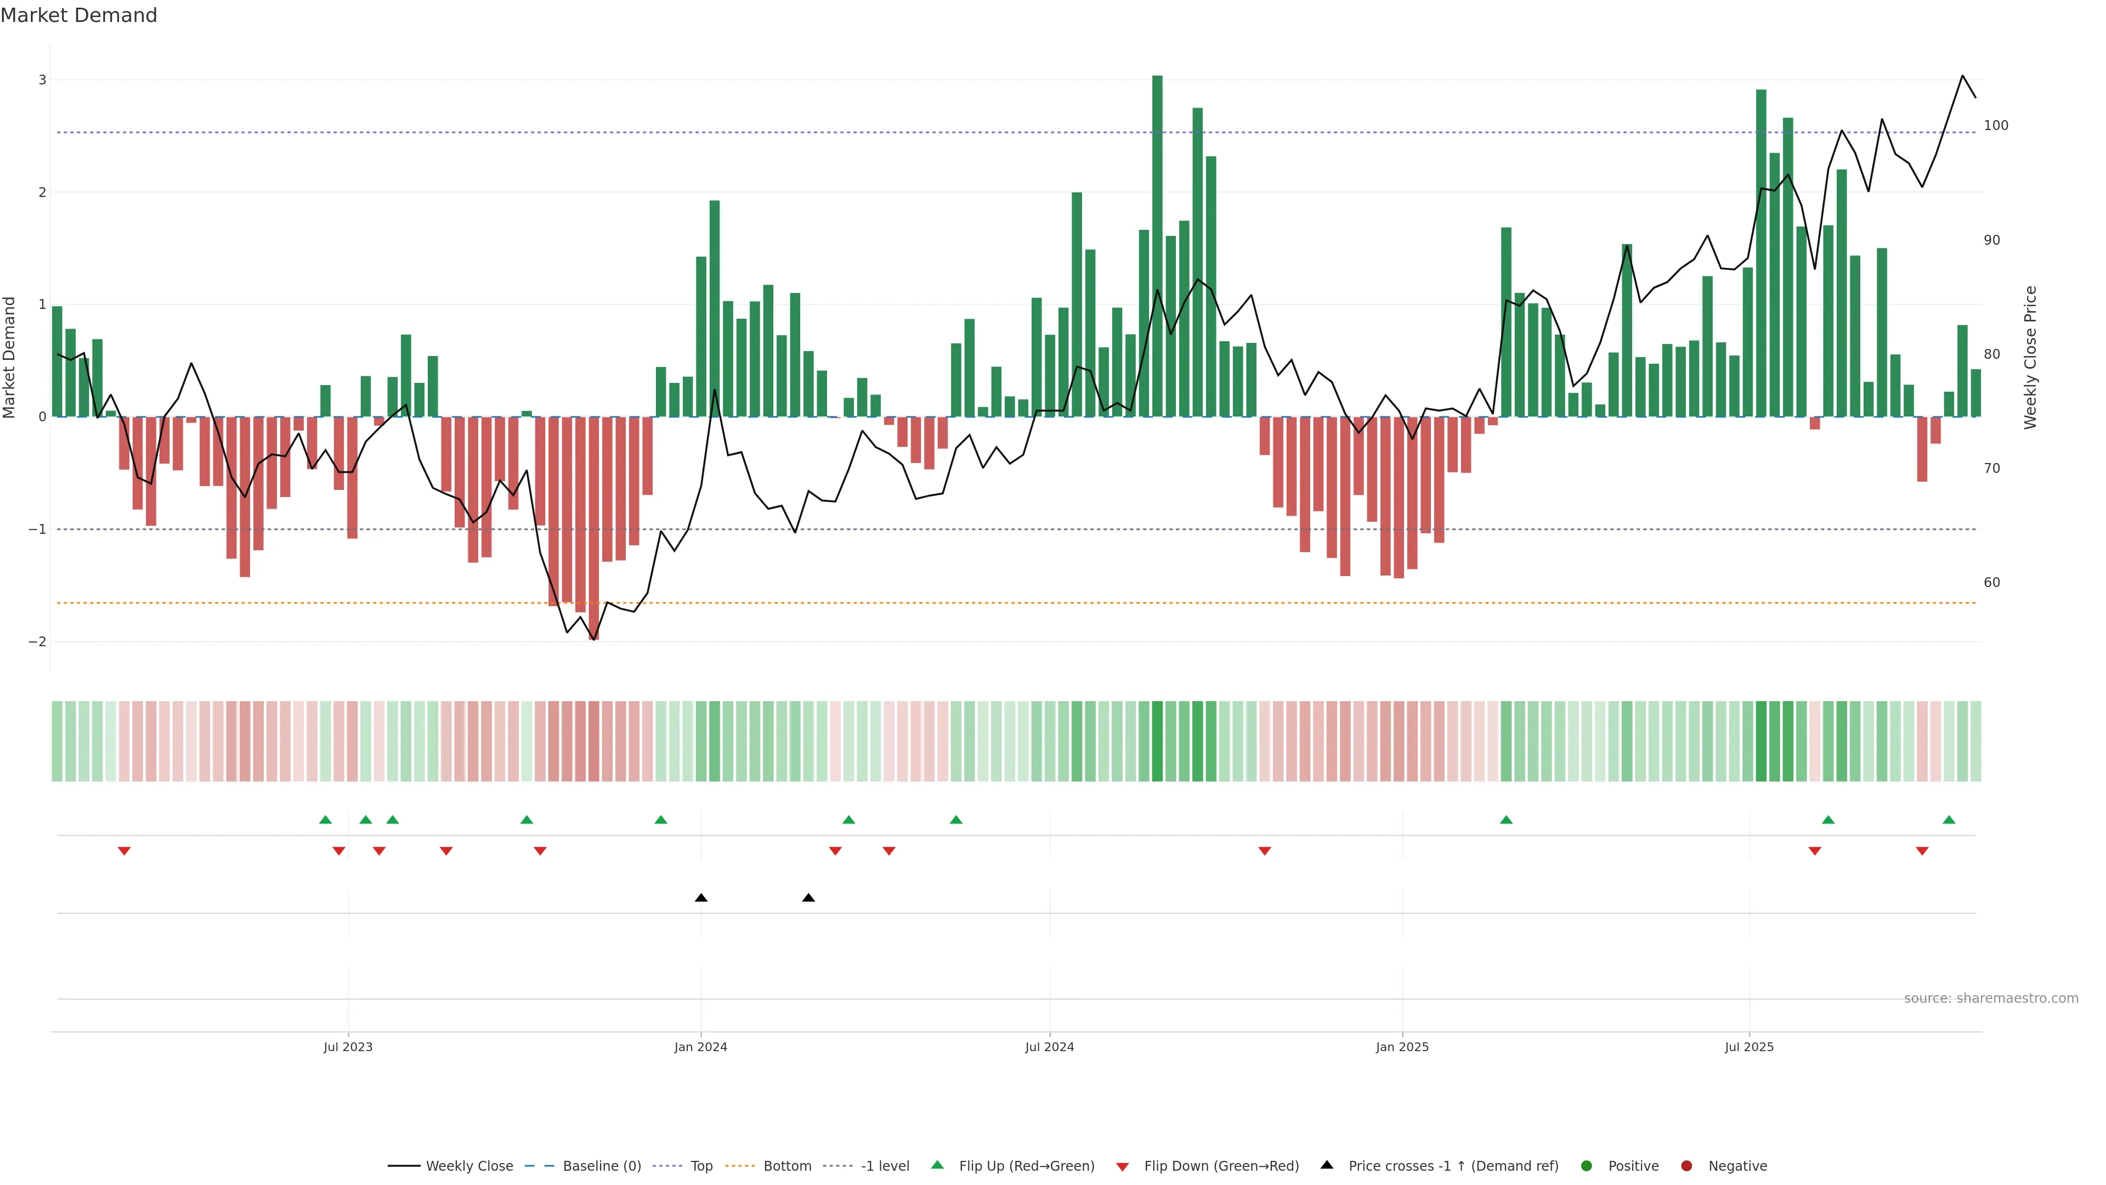The height and width of the screenshot is (1185, 2106).
Task: Click the rightmost green Flip Up marker
Action: click(1949, 820)
